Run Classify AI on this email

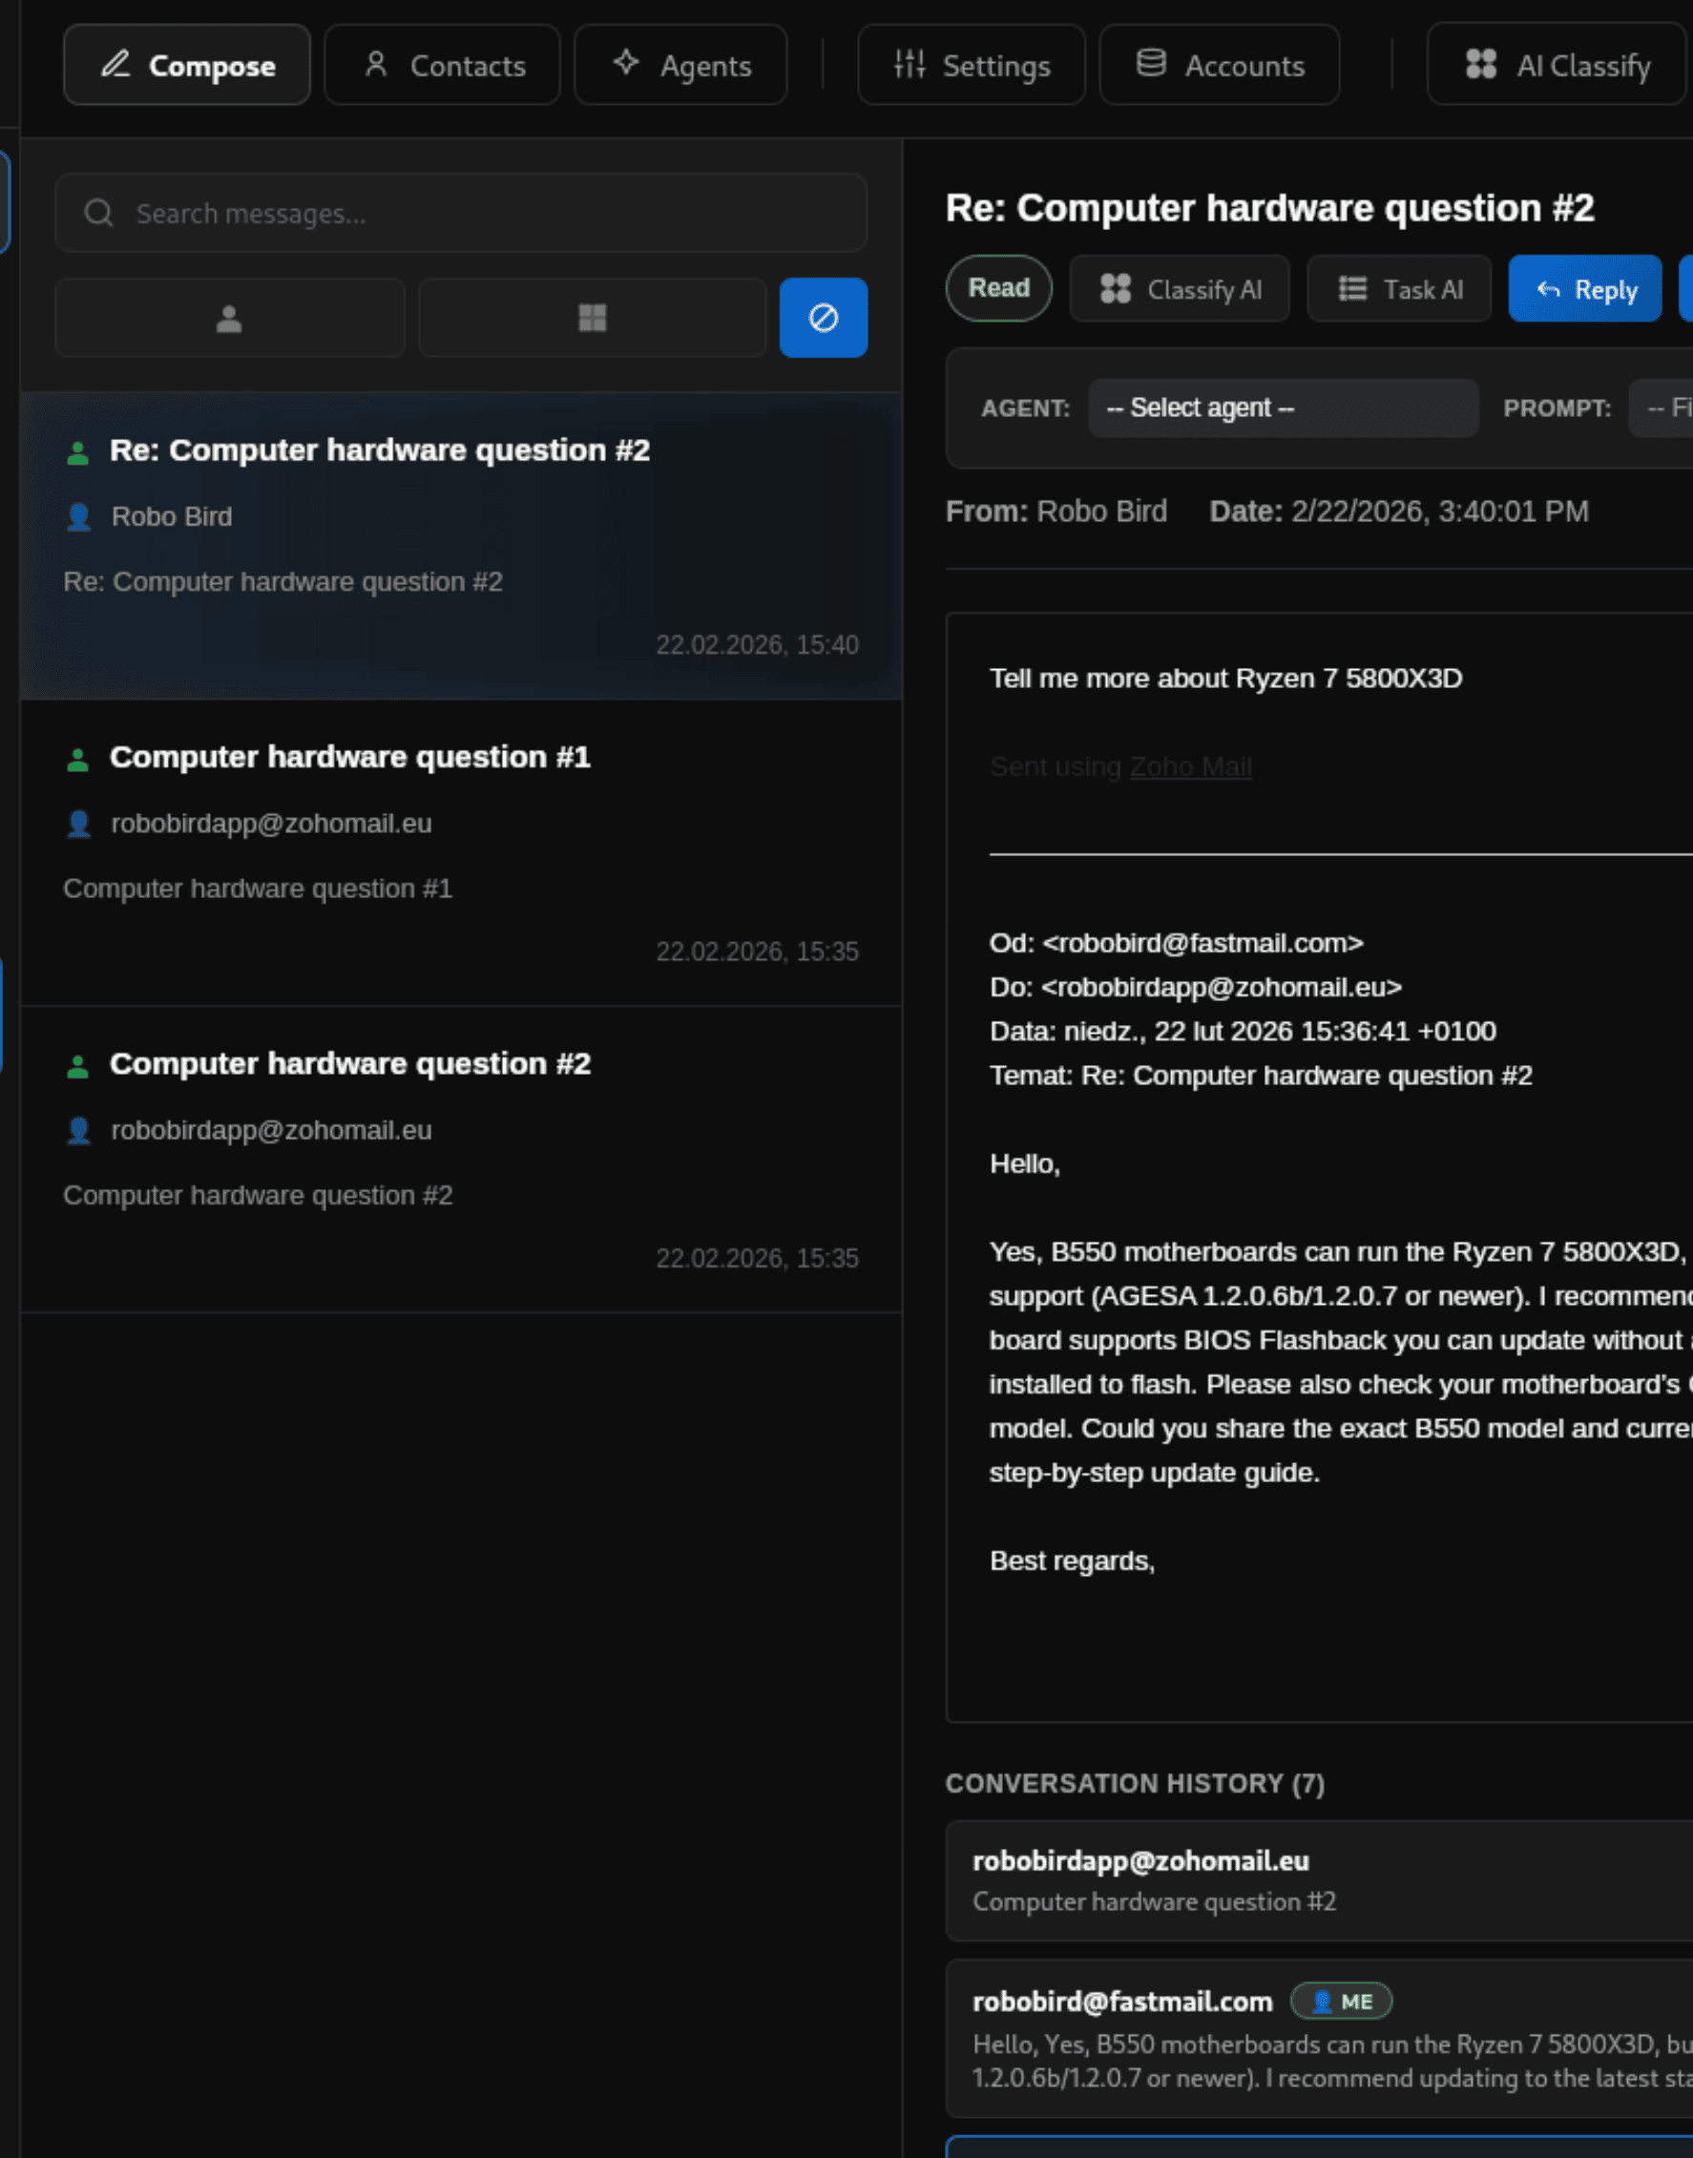1180,288
